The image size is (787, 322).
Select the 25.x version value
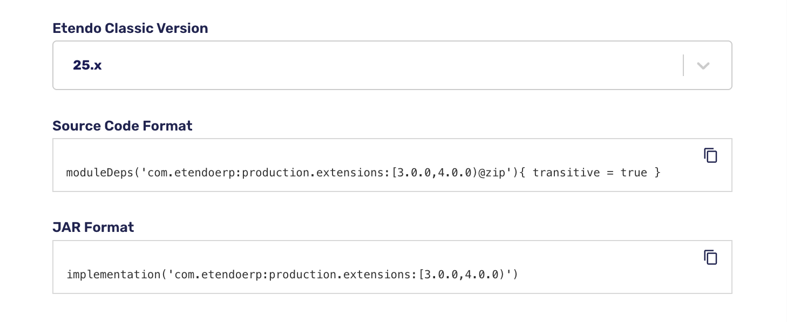click(87, 66)
